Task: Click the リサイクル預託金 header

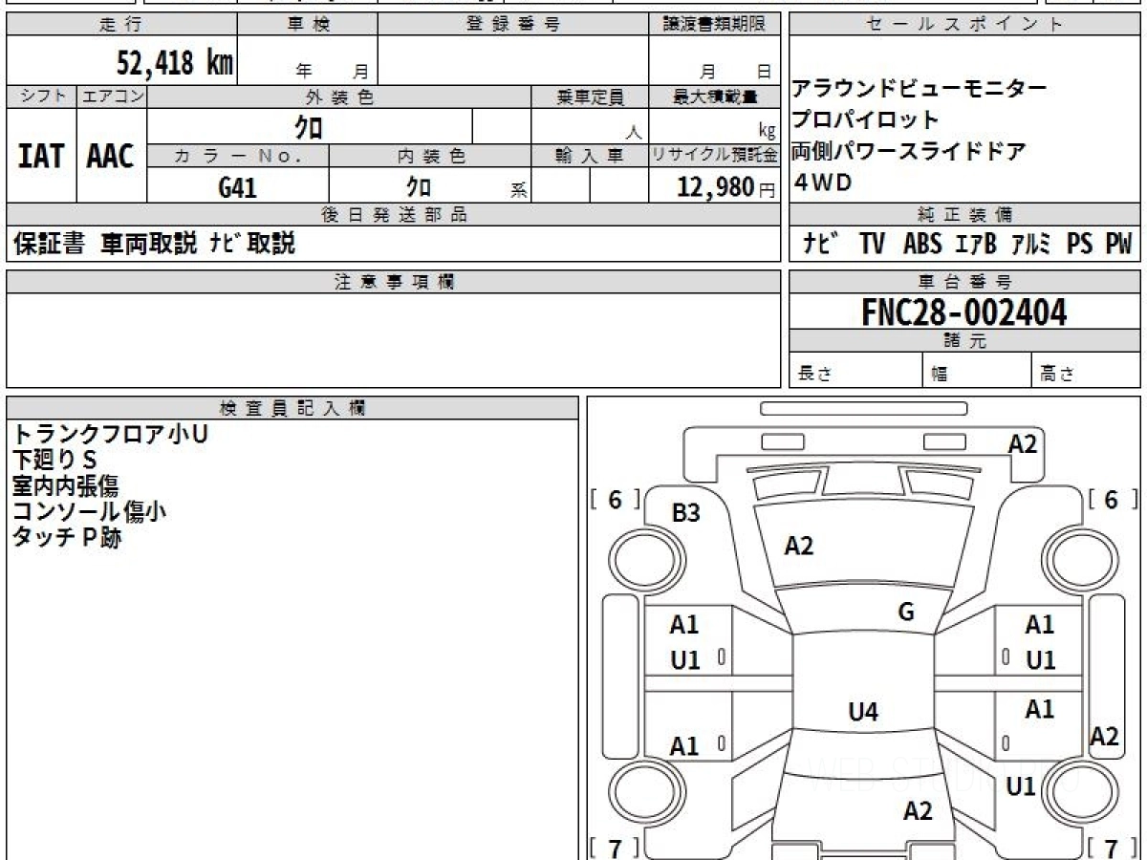Action: click(x=715, y=156)
